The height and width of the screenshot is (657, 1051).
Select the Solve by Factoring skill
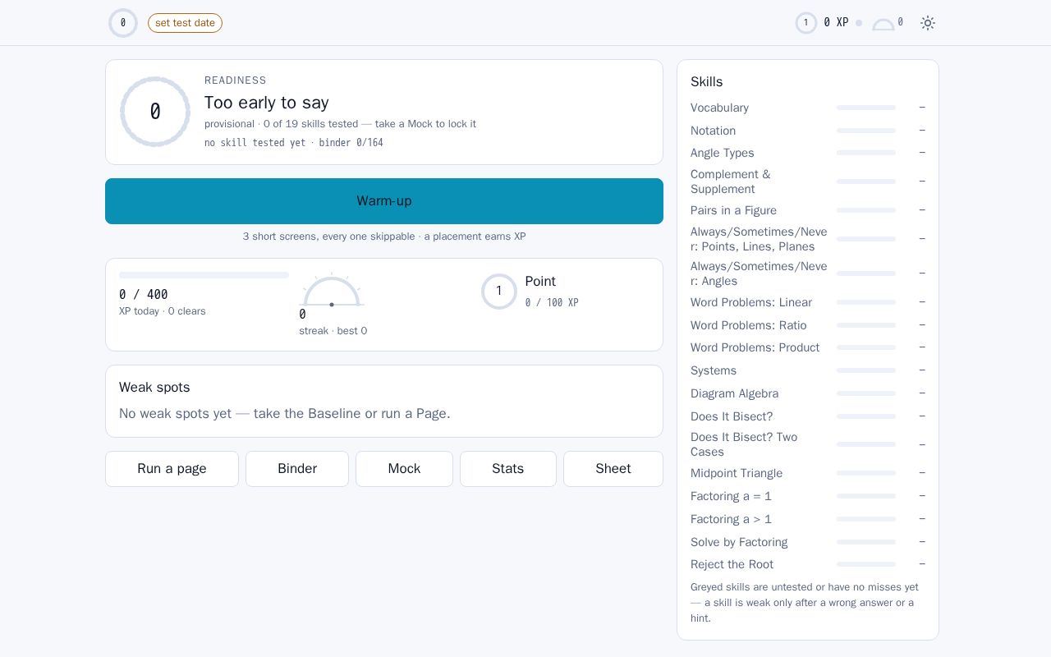(x=808, y=542)
